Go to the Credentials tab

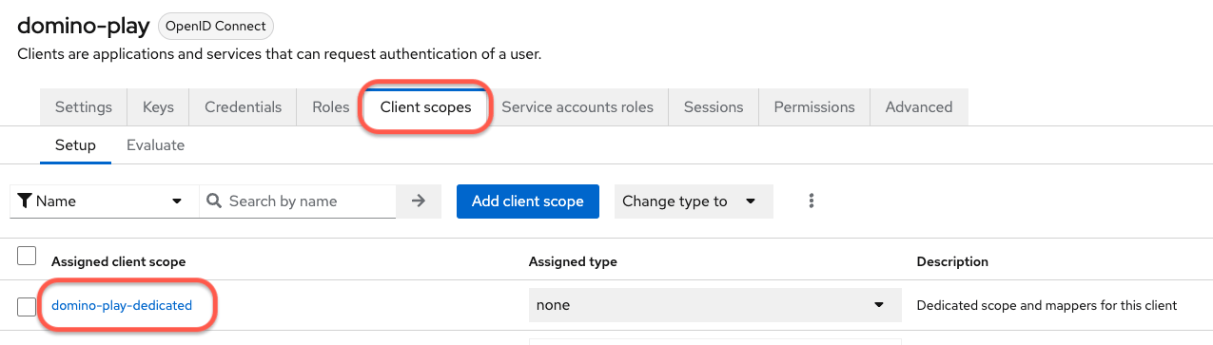point(243,107)
